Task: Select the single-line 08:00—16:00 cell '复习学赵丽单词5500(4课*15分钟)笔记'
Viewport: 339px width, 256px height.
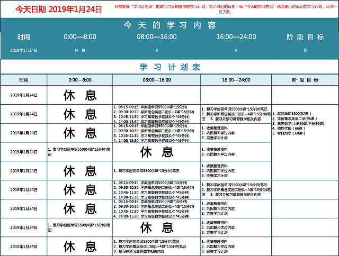Action: (x=157, y=171)
